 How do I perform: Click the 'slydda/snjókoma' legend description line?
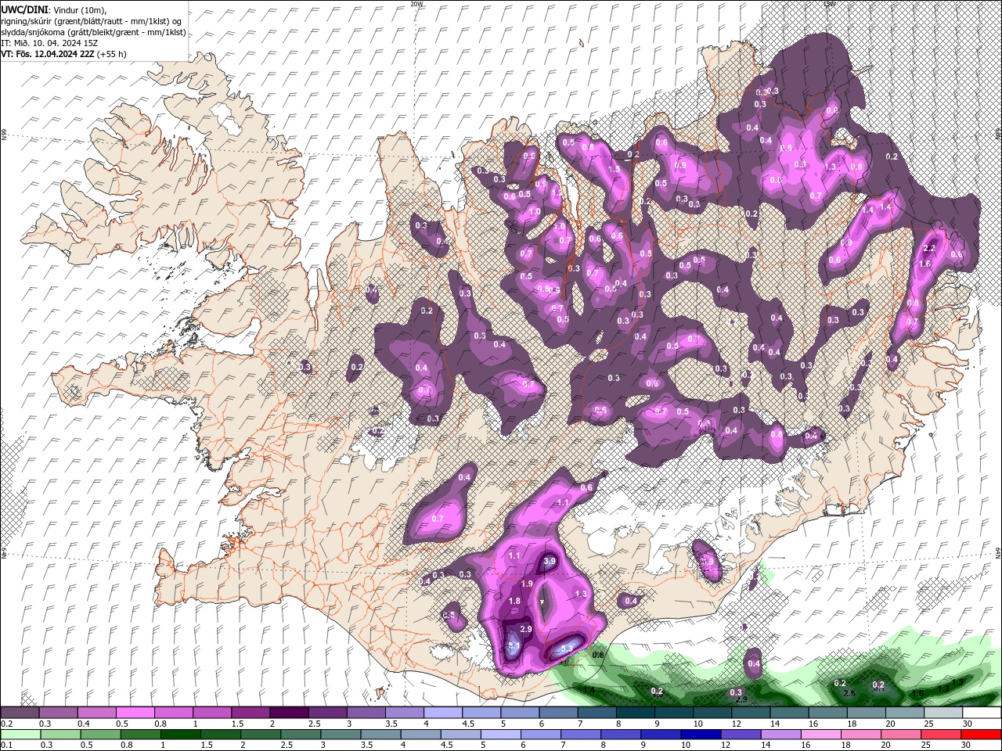coord(93,32)
